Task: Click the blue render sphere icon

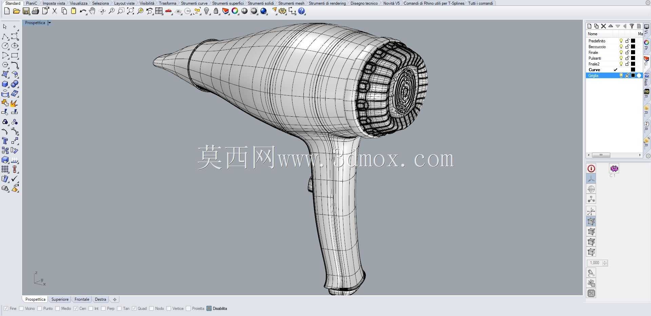Action: pos(263,11)
